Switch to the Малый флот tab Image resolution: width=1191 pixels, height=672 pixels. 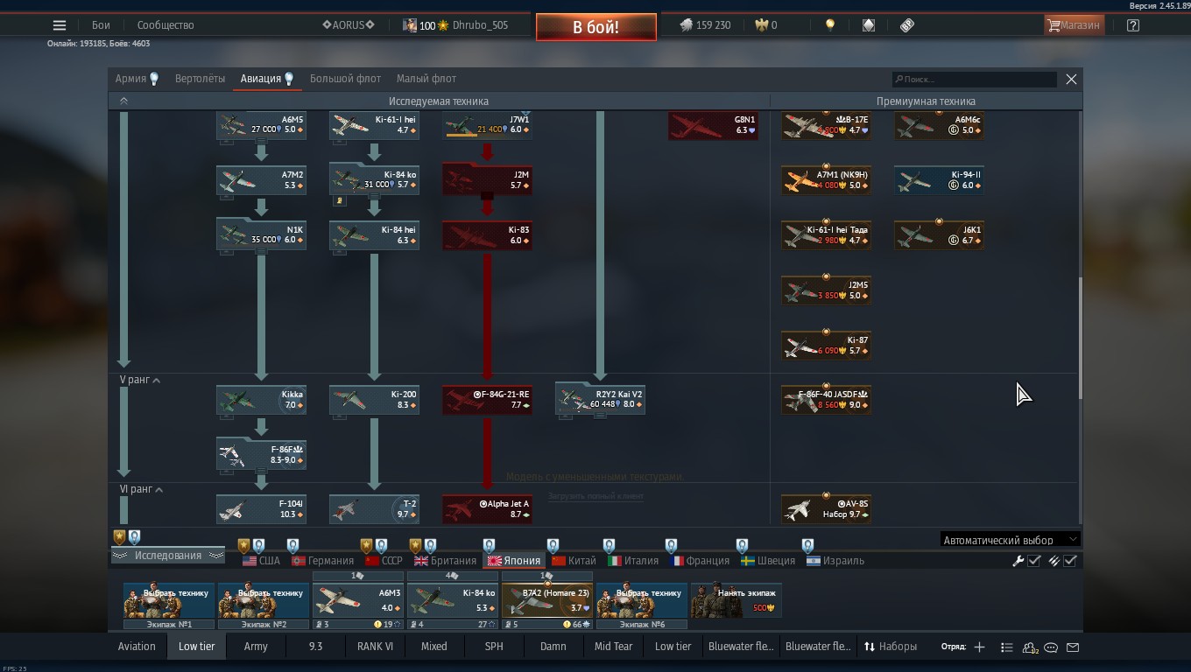pos(426,79)
